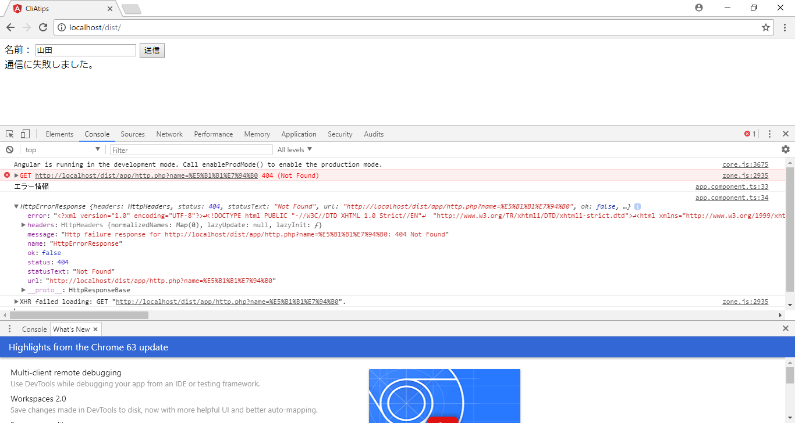Click the console vertical scrollbar
795x423 pixels.
790,229
